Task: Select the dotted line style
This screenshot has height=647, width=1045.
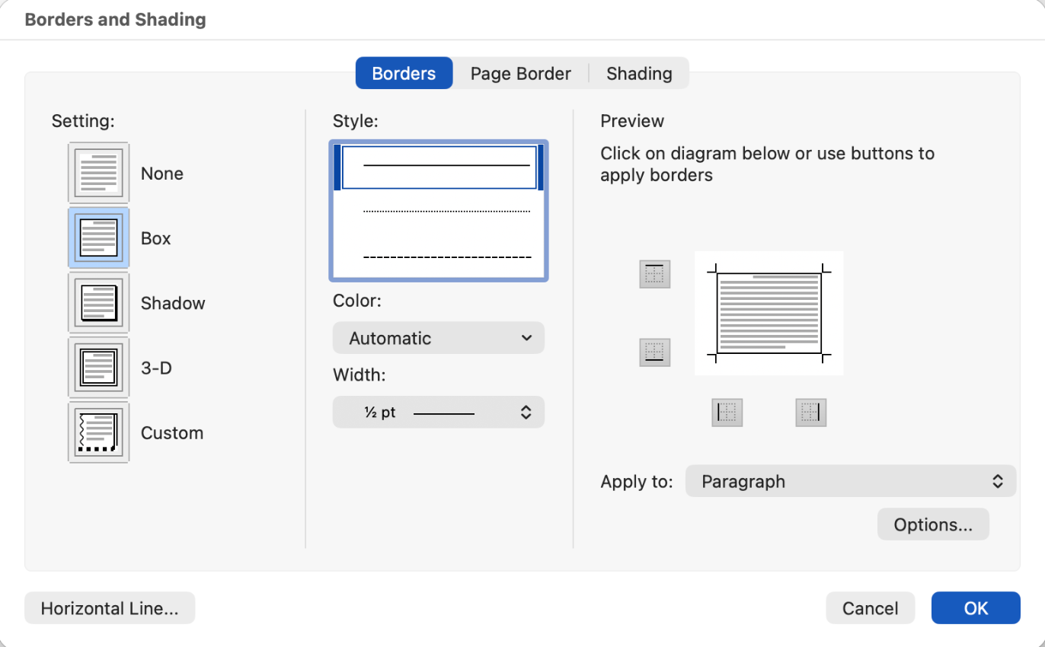Action: (x=438, y=211)
